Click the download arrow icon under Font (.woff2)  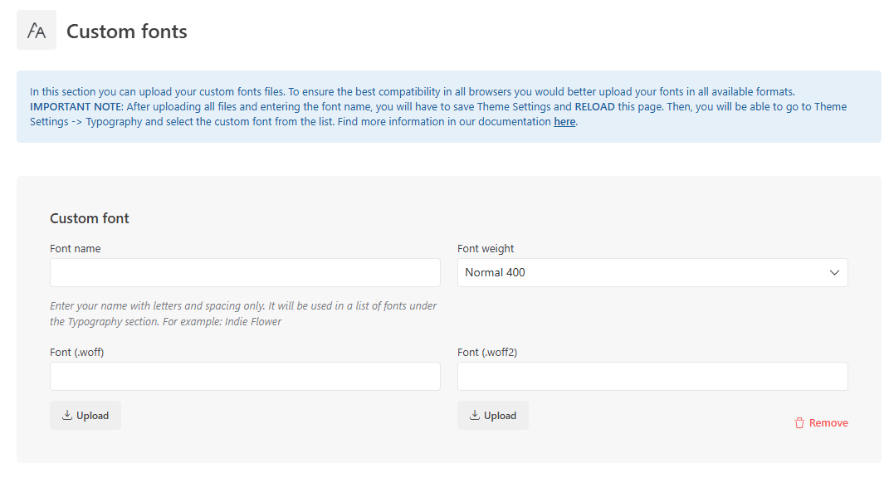475,415
